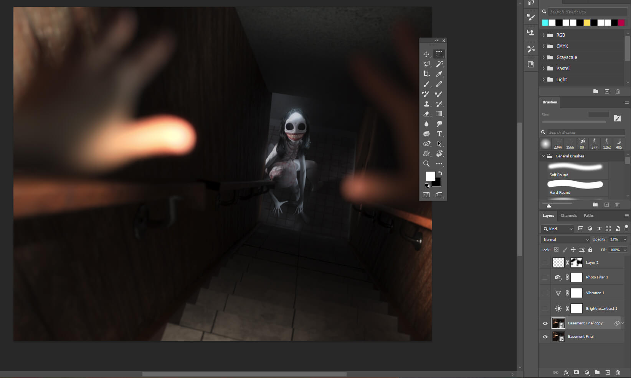Select the Smudge tool
This screenshot has width=631, height=378.
tap(439, 124)
